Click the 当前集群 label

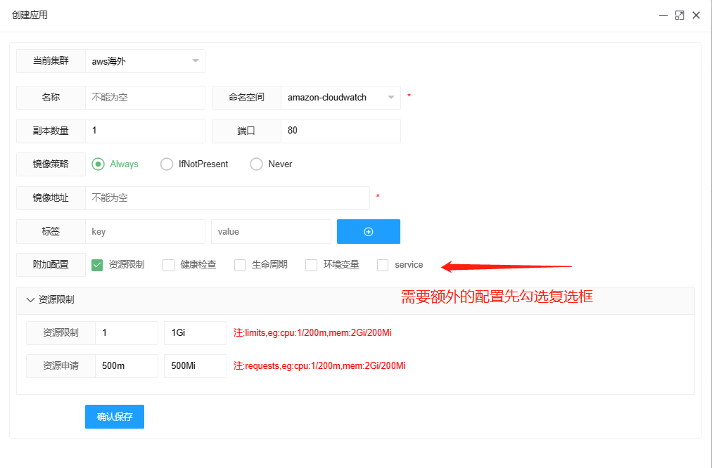(x=51, y=61)
